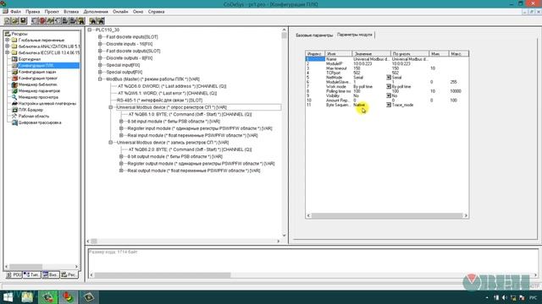The width and height of the screenshot is (542, 304).
Task: Collapse the ModBus (Master) node
Action: [100, 79]
